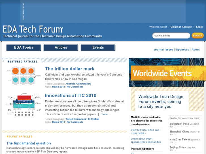Click the FEATURED ARTICLES heading
This screenshot has width=206, height=154.
[23, 62]
